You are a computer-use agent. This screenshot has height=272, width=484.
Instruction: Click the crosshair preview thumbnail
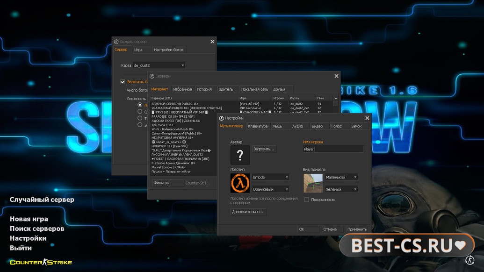pos(313,183)
